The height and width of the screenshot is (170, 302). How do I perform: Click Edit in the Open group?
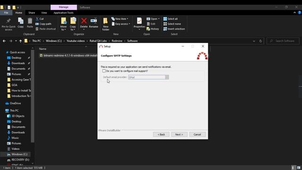[151, 24]
